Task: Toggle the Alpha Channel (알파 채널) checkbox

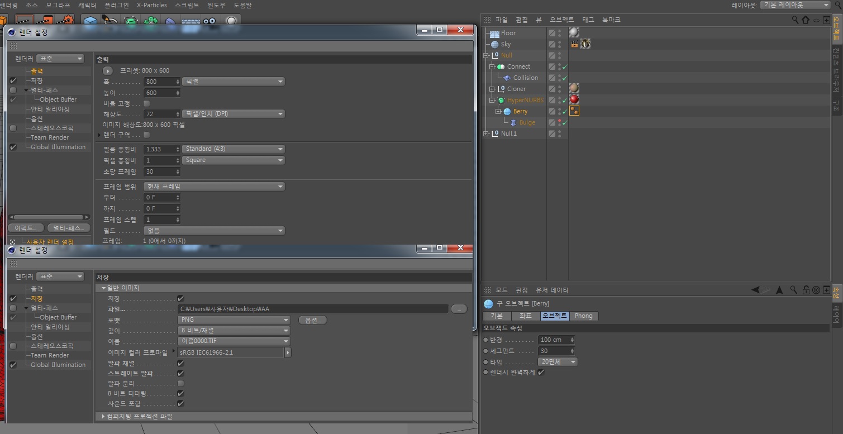Action: pos(180,364)
